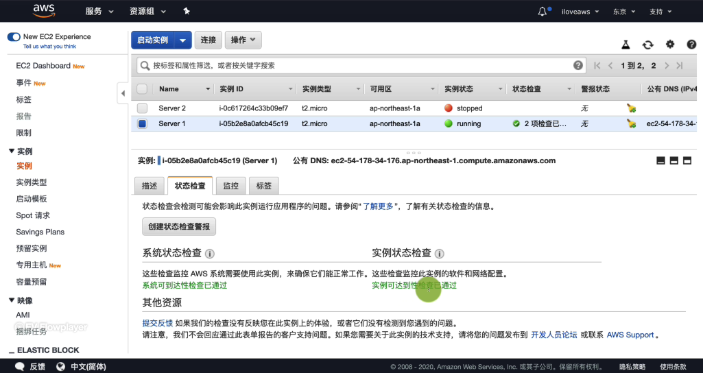The height and width of the screenshot is (373, 703).
Task: Open the AWS Support link
Action: coord(630,335)
